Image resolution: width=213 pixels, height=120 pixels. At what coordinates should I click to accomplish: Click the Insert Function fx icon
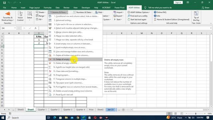(x=36, y=28)
